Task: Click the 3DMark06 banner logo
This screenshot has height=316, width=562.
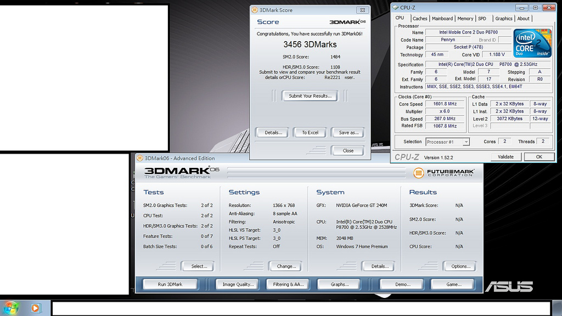Action: coord(181,172)
